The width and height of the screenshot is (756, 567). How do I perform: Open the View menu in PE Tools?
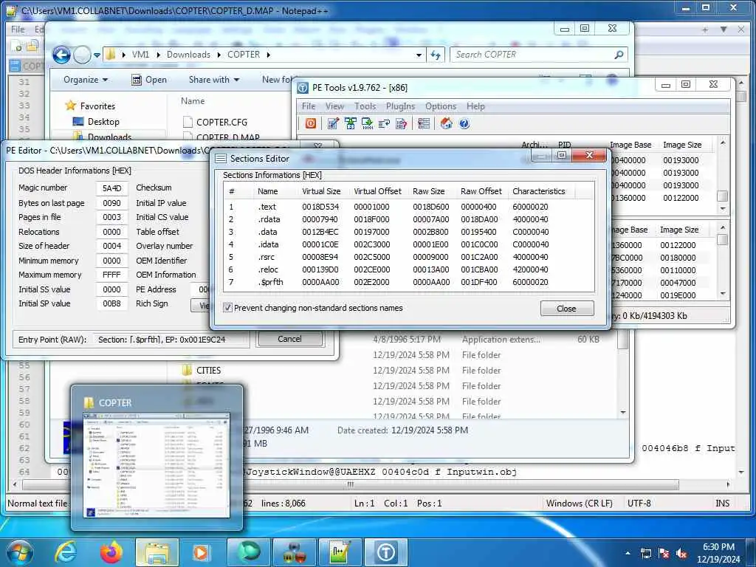pos(334,106)
